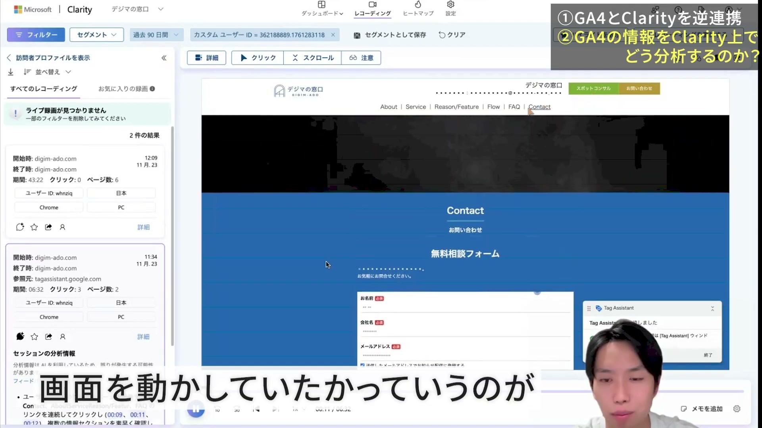Click Contact nav link in recorded page
762x428 pixels.
(x=539, y=107)
